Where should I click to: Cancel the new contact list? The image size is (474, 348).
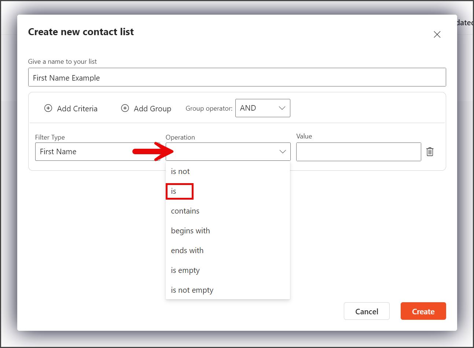pos(367,311)
